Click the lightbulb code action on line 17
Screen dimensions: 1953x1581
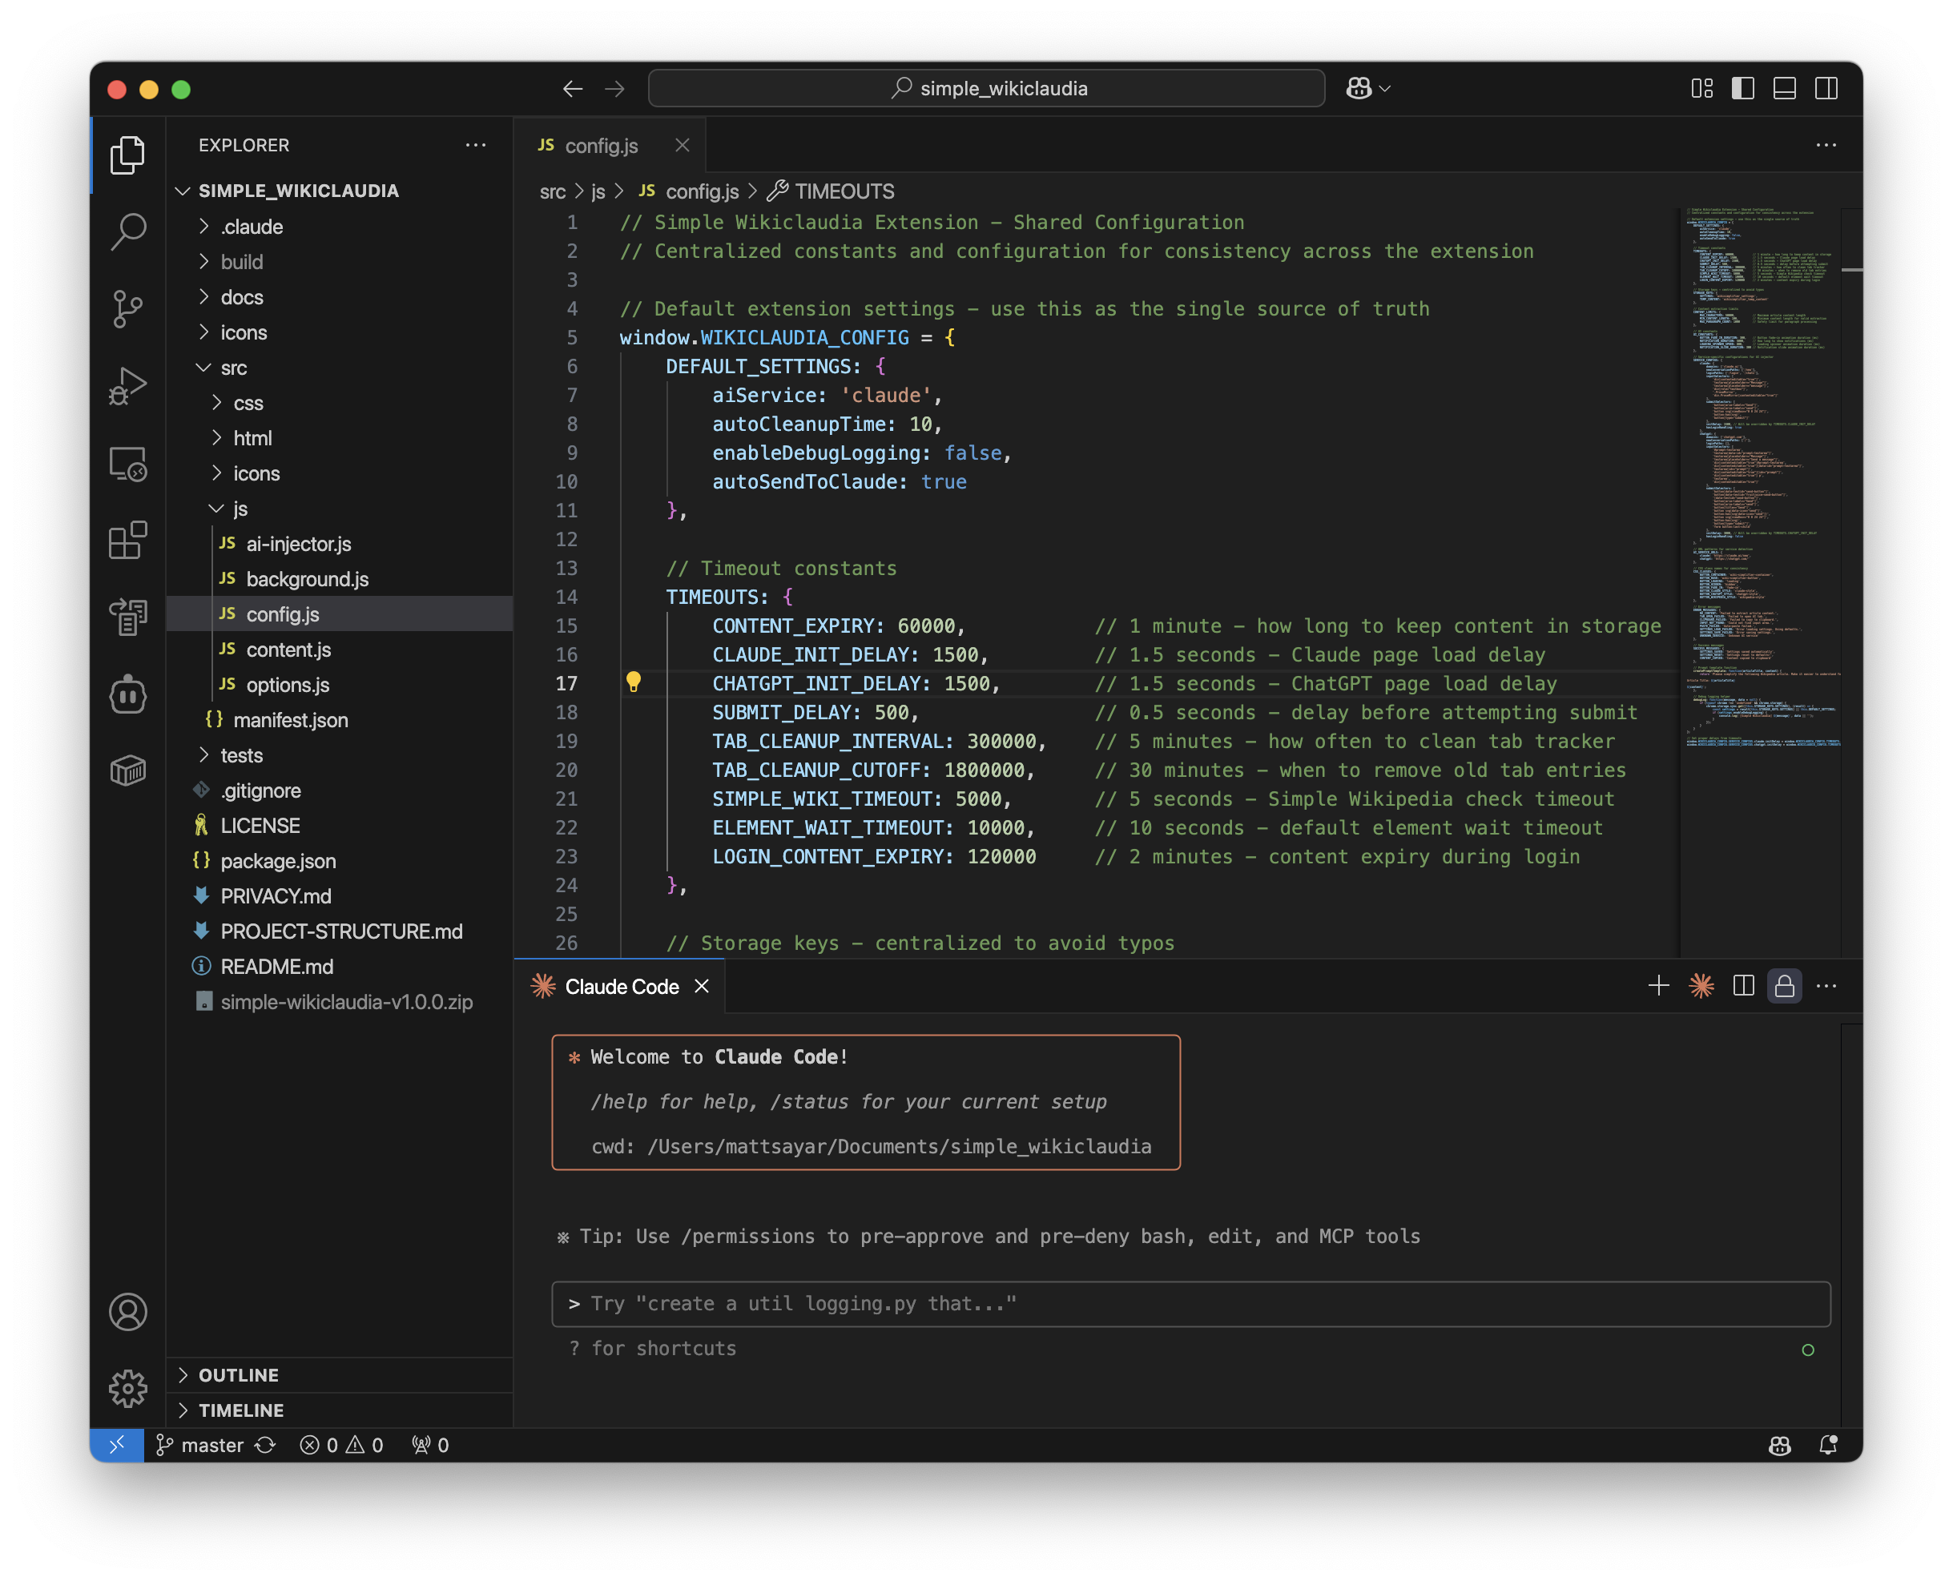tap(633, 683)
